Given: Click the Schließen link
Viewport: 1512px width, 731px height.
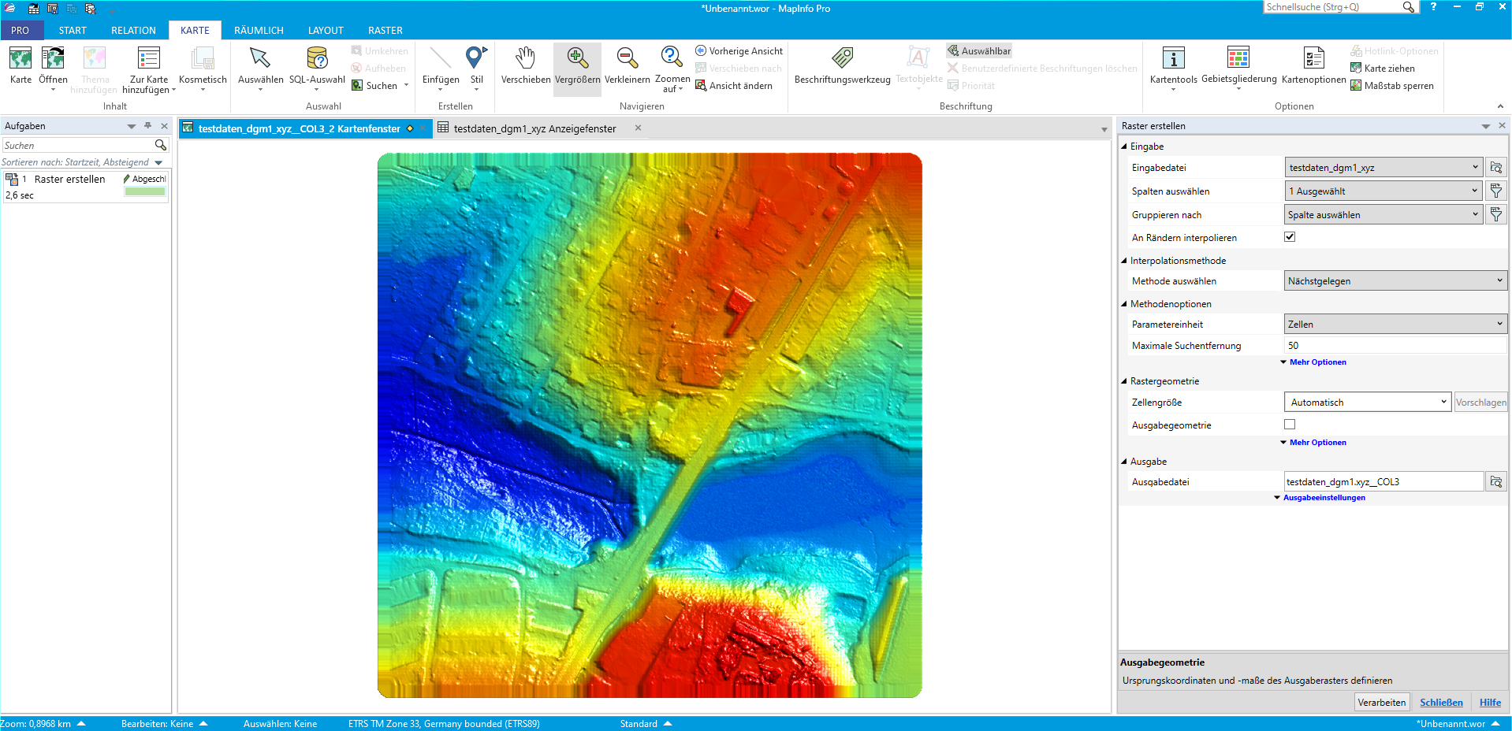Looking at the screenshot, I should [x=1441, y=703].
